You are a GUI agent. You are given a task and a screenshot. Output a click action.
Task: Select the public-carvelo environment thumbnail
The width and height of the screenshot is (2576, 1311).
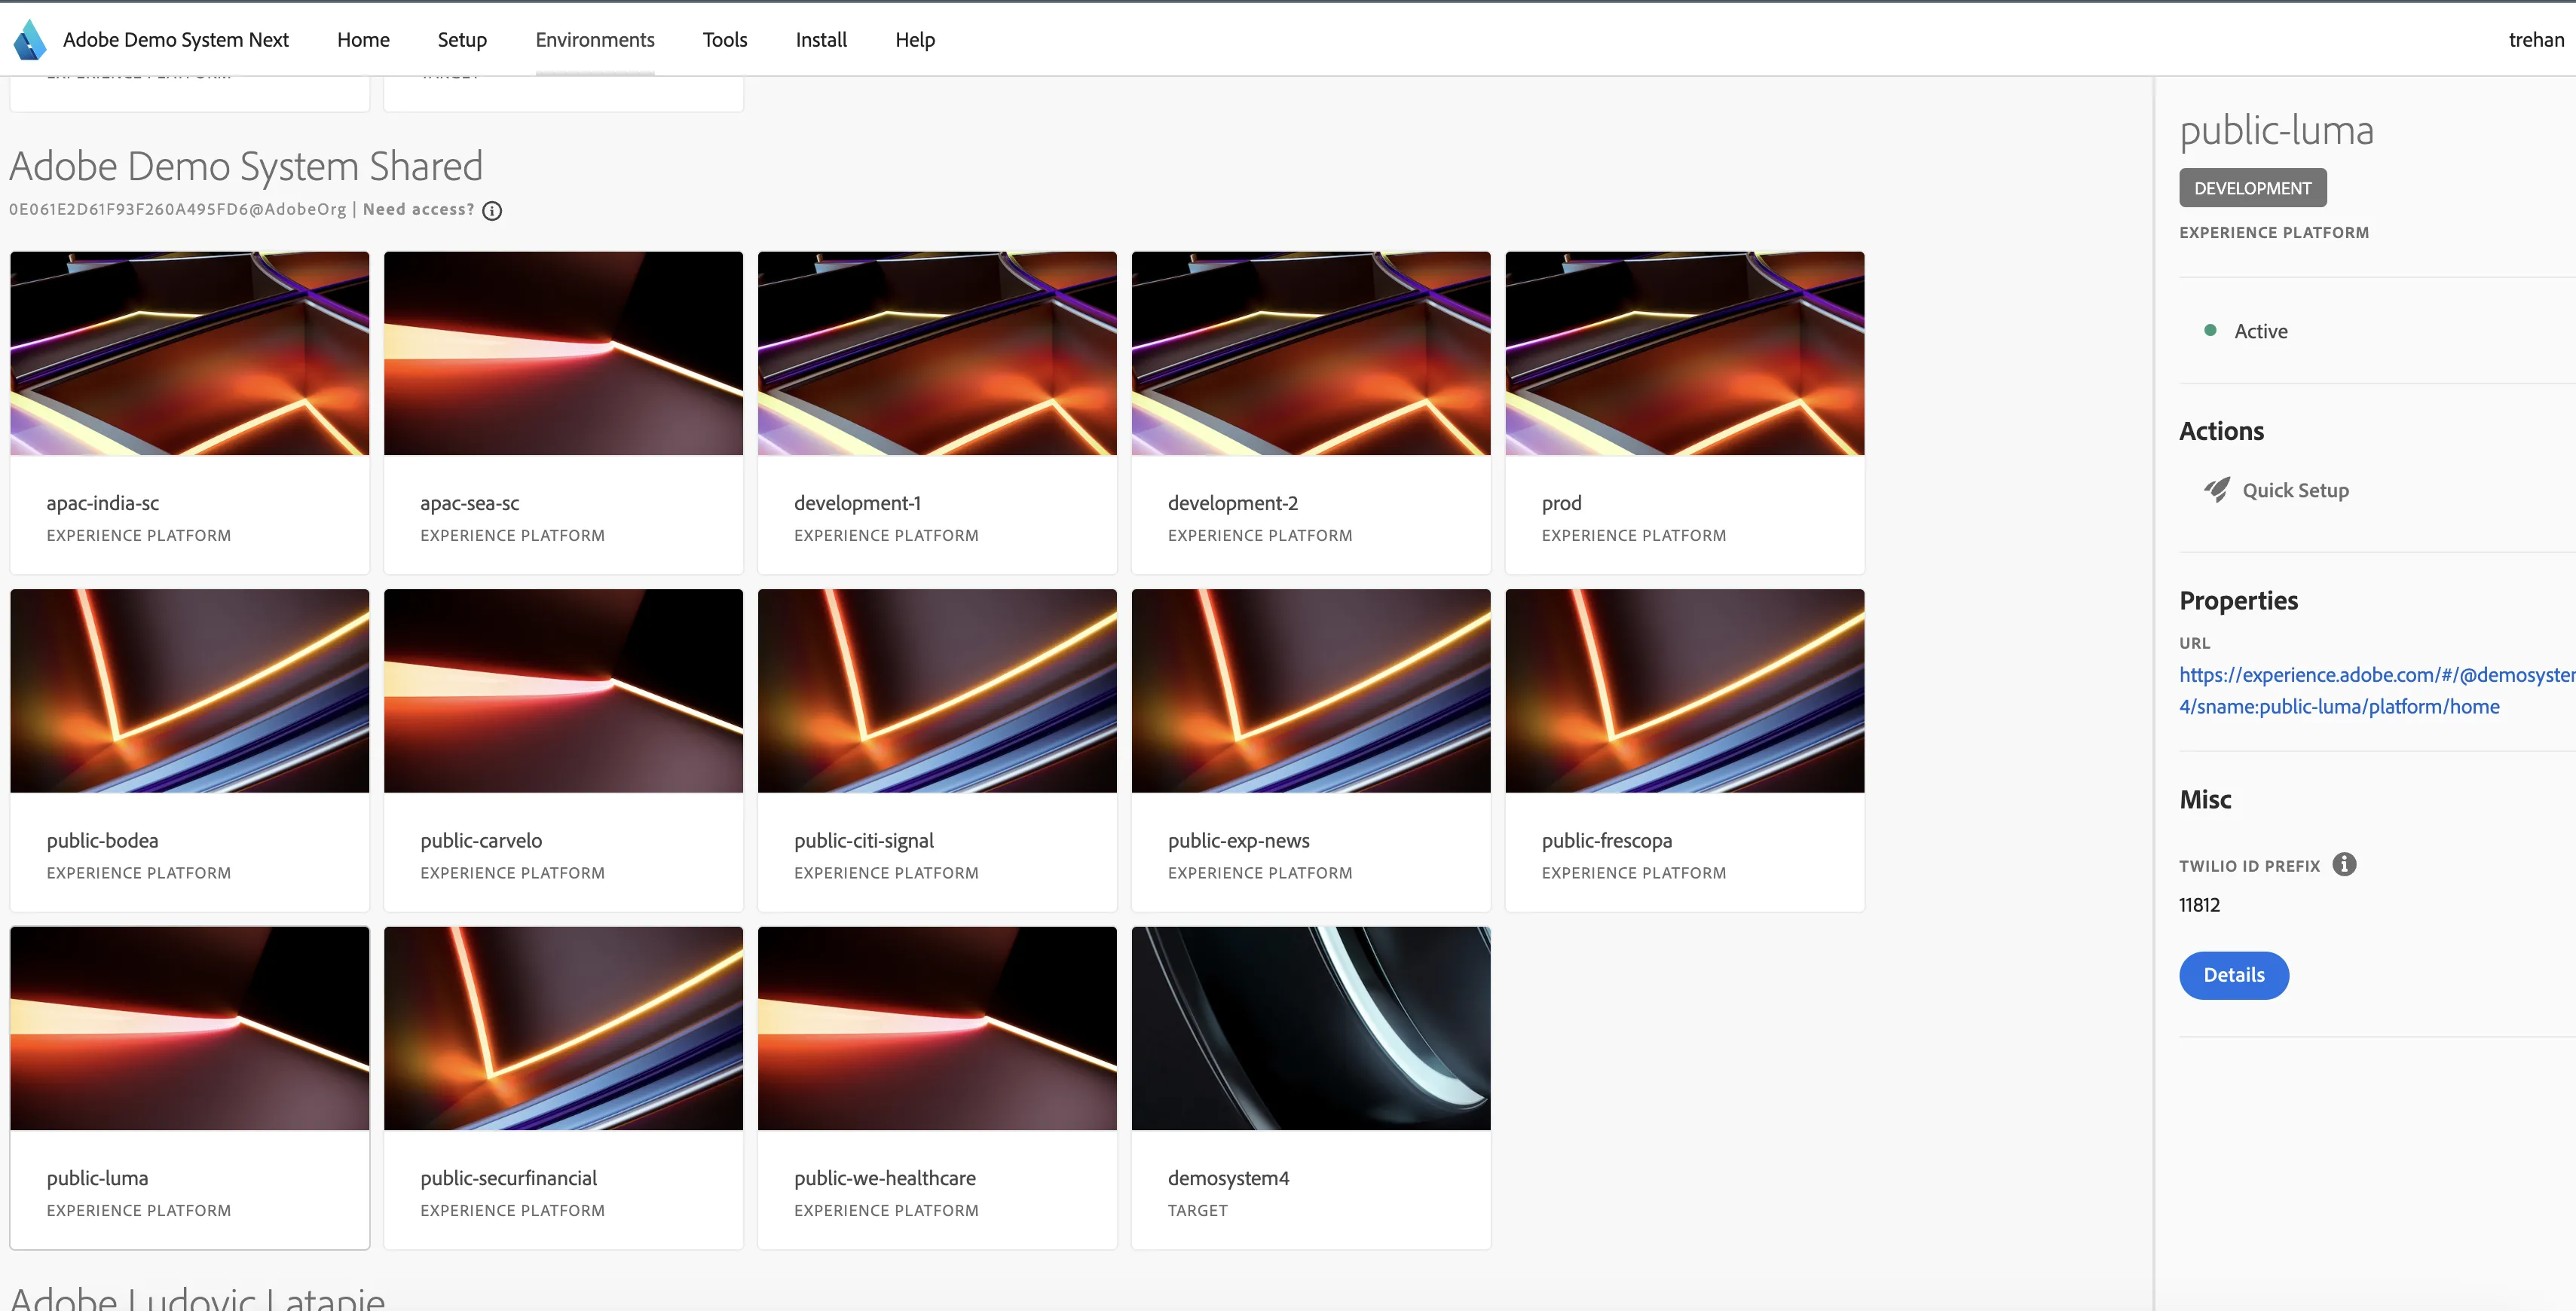[563, 691]
